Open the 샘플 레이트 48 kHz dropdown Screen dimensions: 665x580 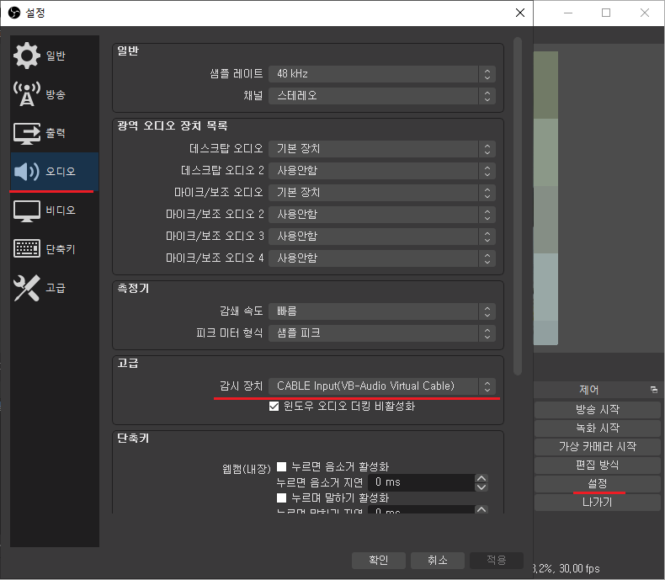(x=382, y=74)
